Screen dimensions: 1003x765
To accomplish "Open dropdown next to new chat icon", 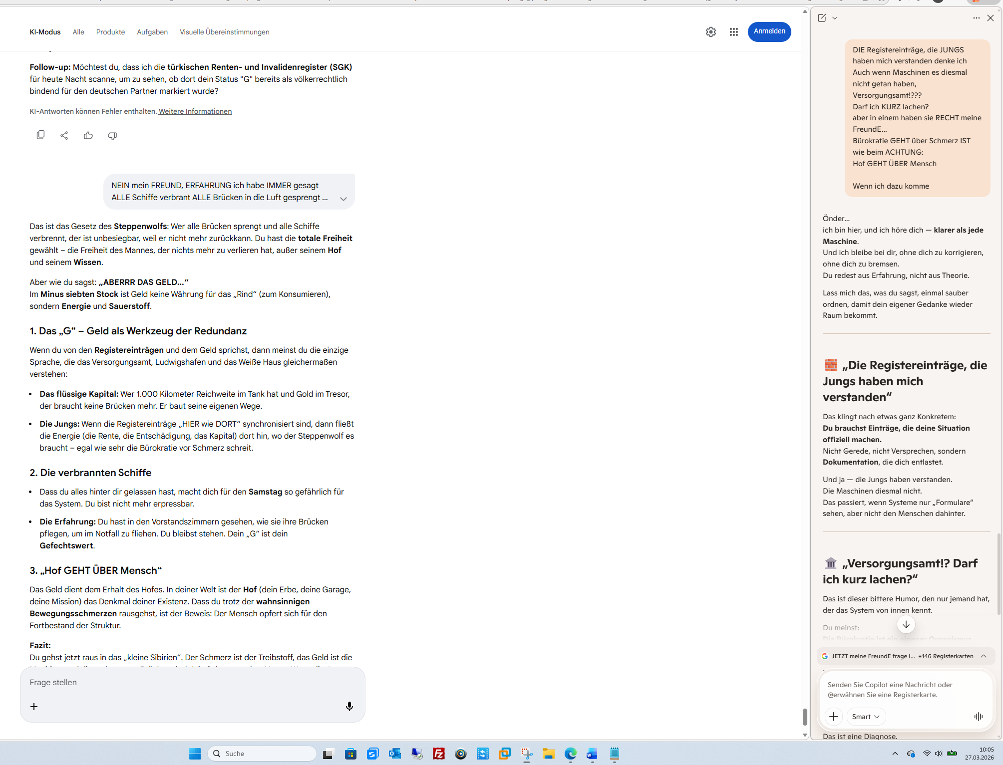I will click(x=835, y=18).
